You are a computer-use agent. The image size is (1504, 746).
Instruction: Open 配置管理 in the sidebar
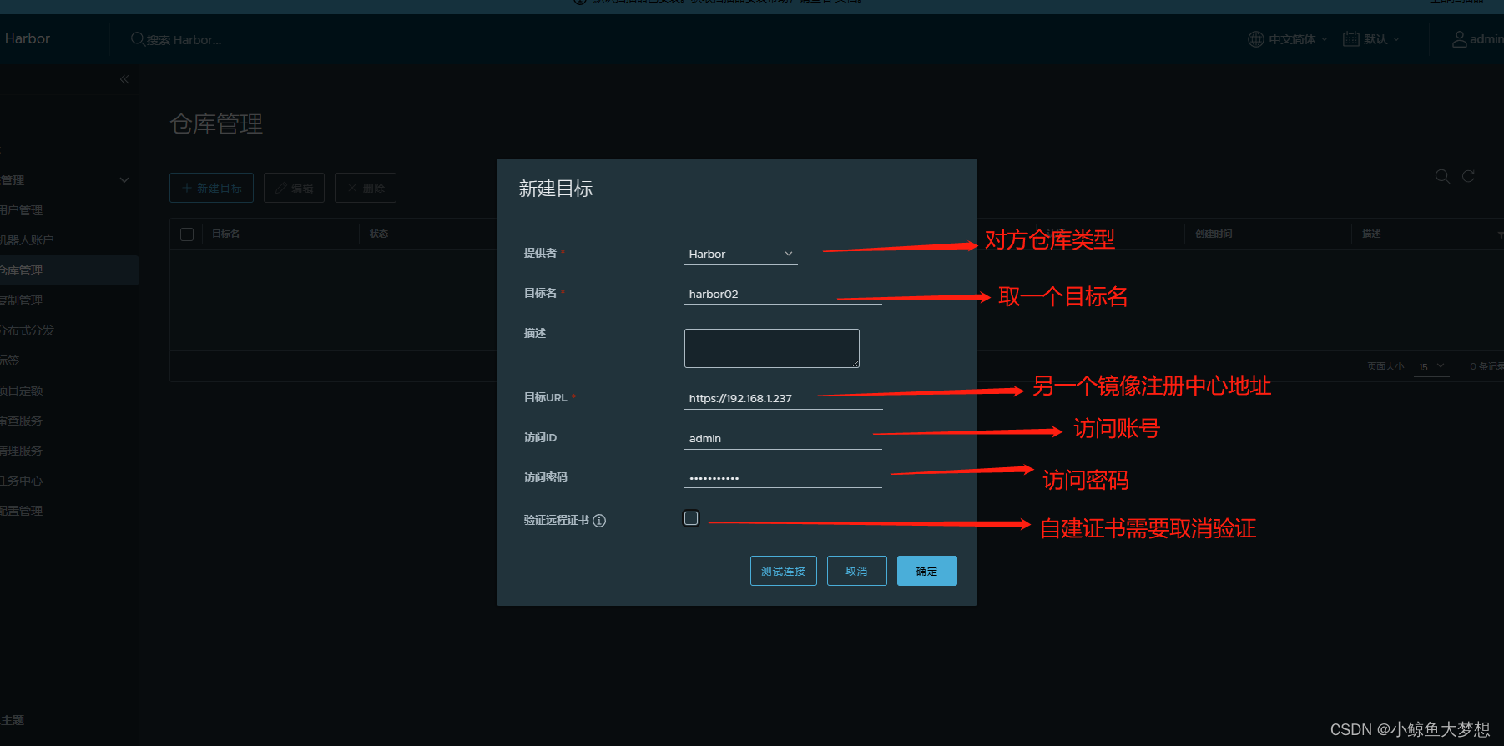click(x=21, y=511)
